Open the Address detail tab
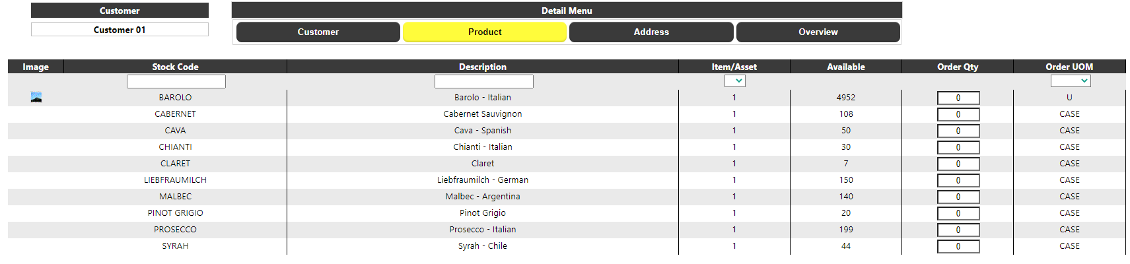The width and height of the screenshot is (1130, 264). click(x=651, y=32)
